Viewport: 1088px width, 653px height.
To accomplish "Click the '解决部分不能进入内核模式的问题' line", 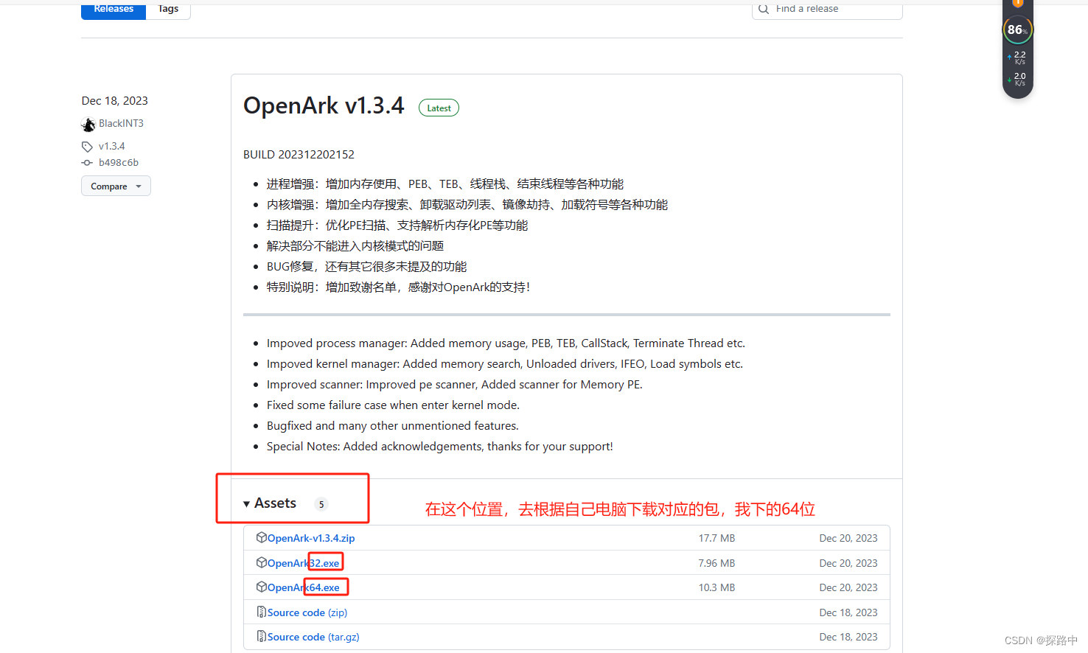I will [355, 245].
